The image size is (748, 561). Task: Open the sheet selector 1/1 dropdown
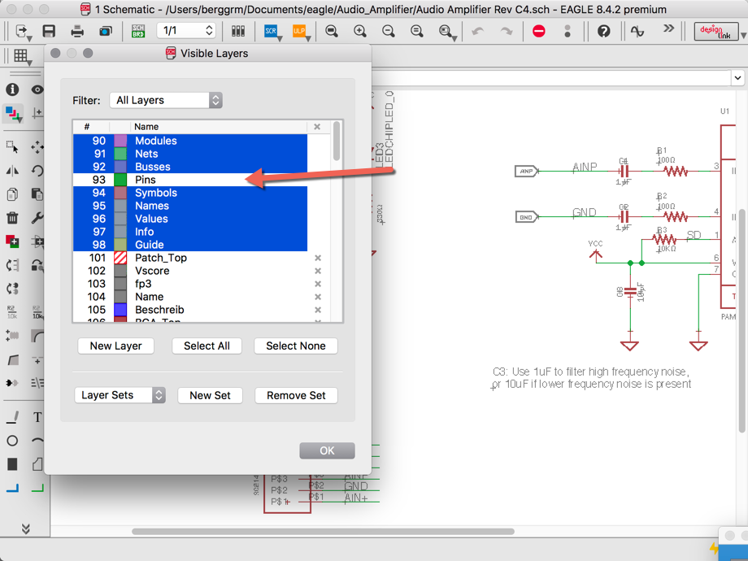[x=187, y=31]
